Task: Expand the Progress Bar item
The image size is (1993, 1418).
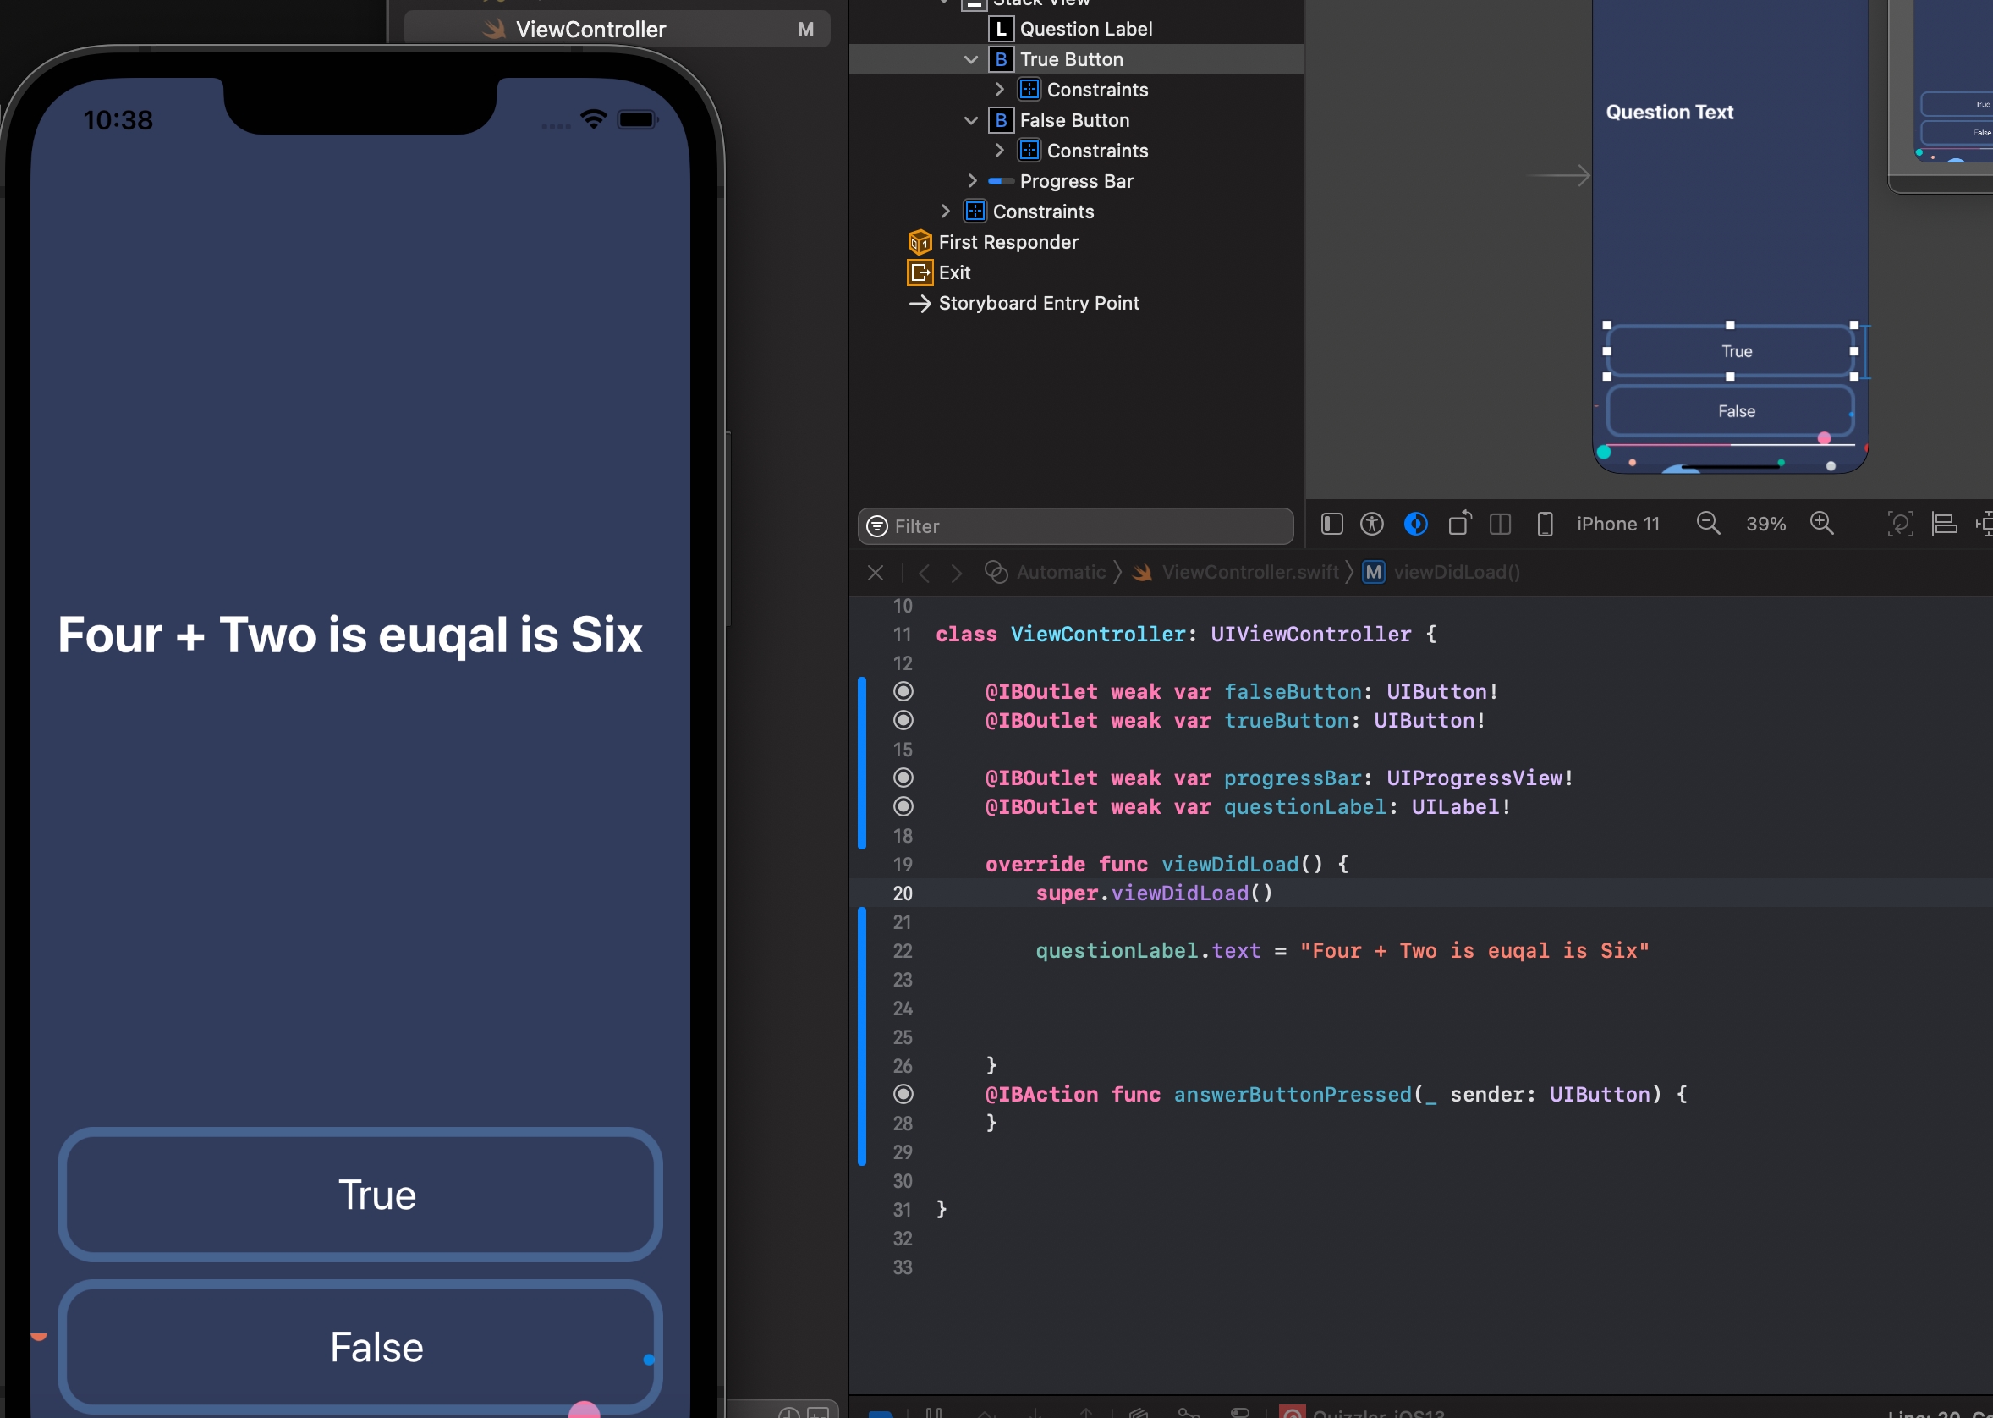Action: click(x=973, y=181)
